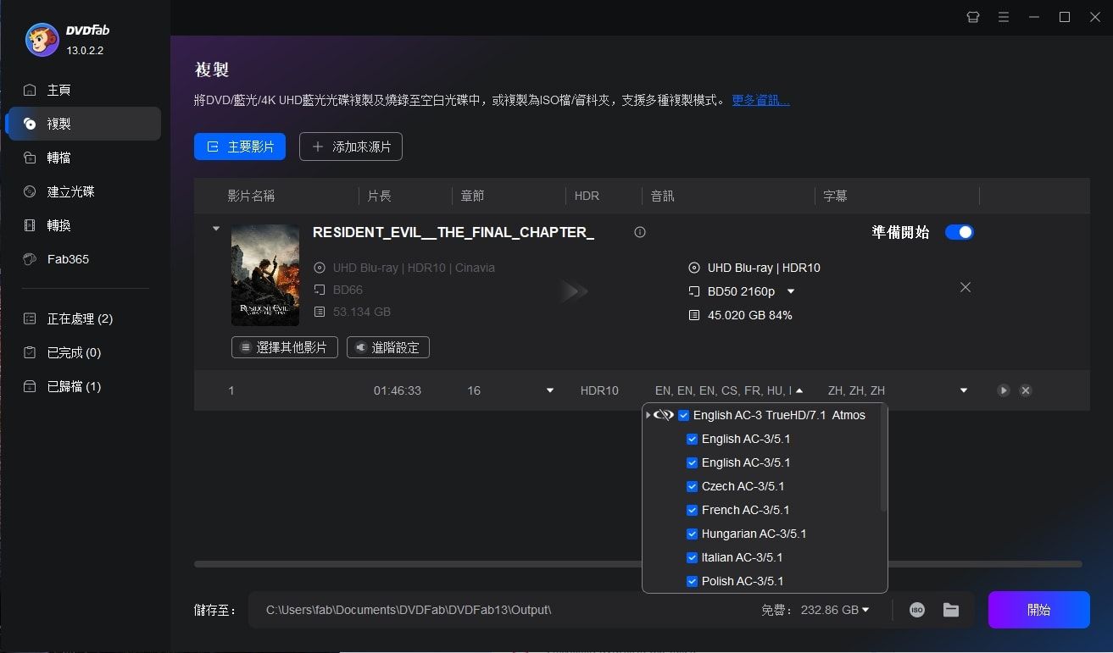The width and height of the screenshot is (1113, 653).
Task: Click the creator disc icon next to 建立光碟
Action: coord(30,191)
